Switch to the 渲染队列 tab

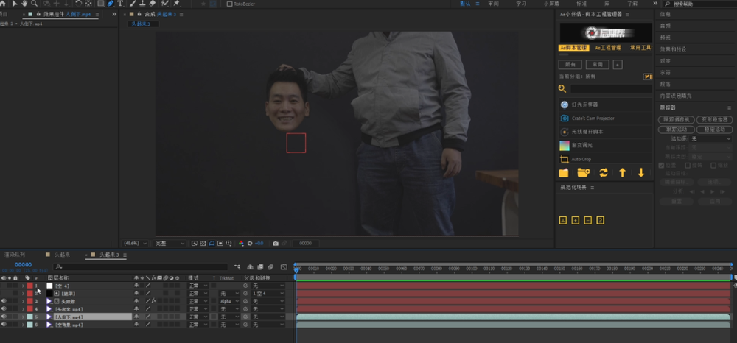[x=16, y=255]
